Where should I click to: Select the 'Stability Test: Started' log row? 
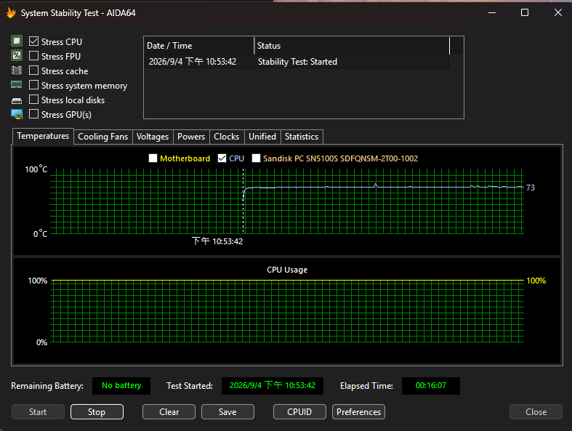coord(297,62)
